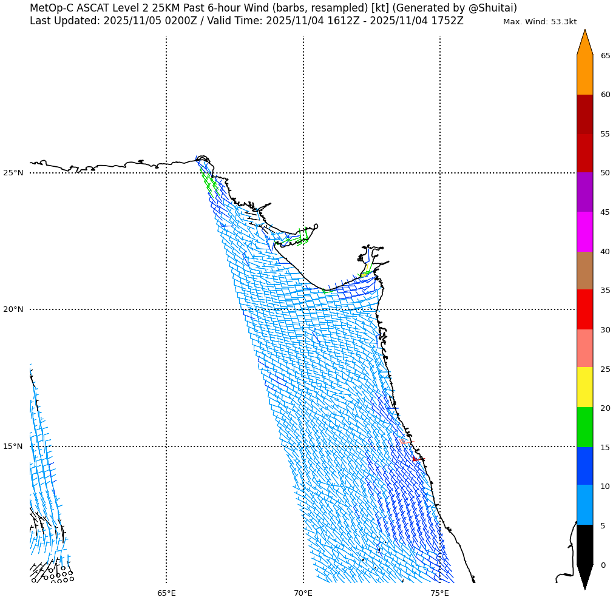Viewport: 613px width, 600px height.
Task: Click the light blue 5-10 kt band
Action: (584, 504)
